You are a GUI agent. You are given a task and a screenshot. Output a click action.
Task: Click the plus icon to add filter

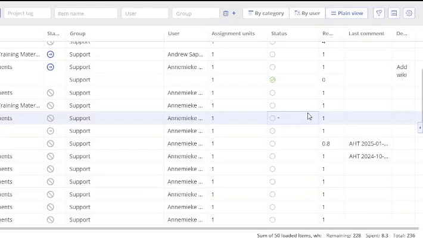coord(234,13)
